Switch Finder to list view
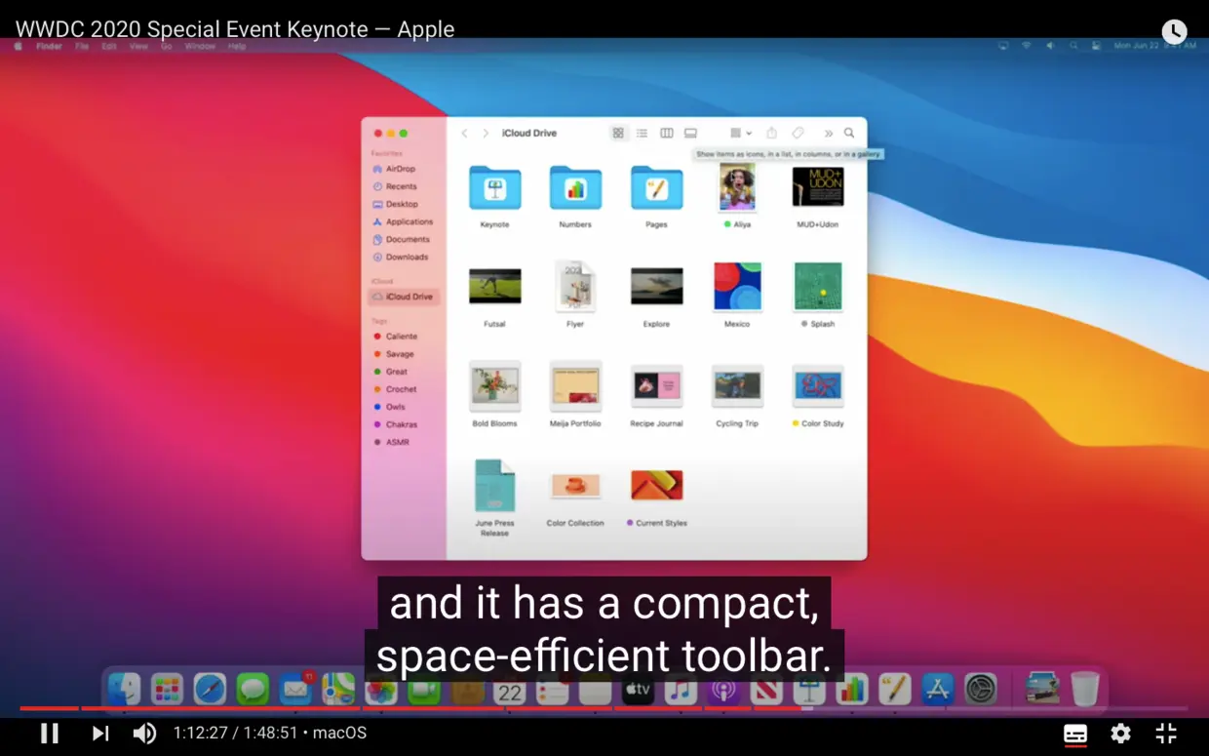The height and width of the screenshot is (756, 1209). tap(642, 134)
